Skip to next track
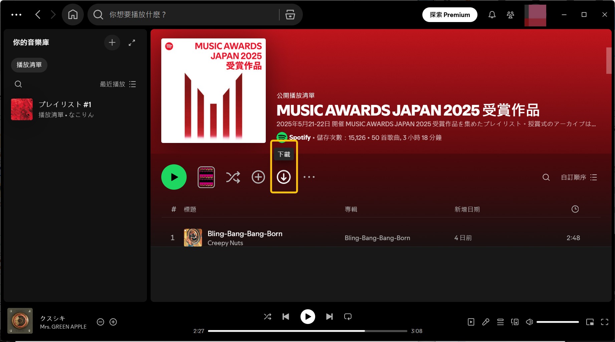Viewport: 615px width, 342px height. (330, 317)
